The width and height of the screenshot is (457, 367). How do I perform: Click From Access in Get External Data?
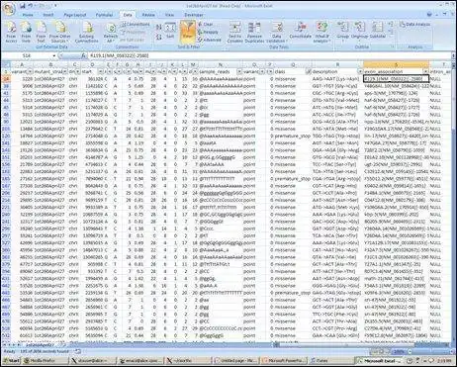(11, 32)
